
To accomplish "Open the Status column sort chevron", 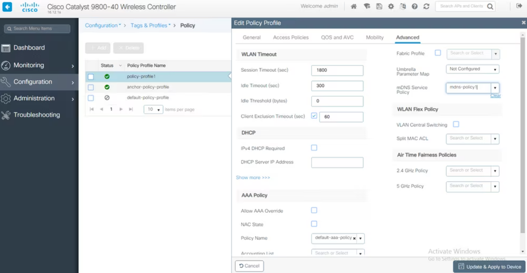I will tap(120, 65).
